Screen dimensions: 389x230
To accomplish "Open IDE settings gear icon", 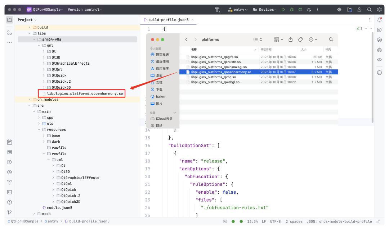I will [379, 10].
